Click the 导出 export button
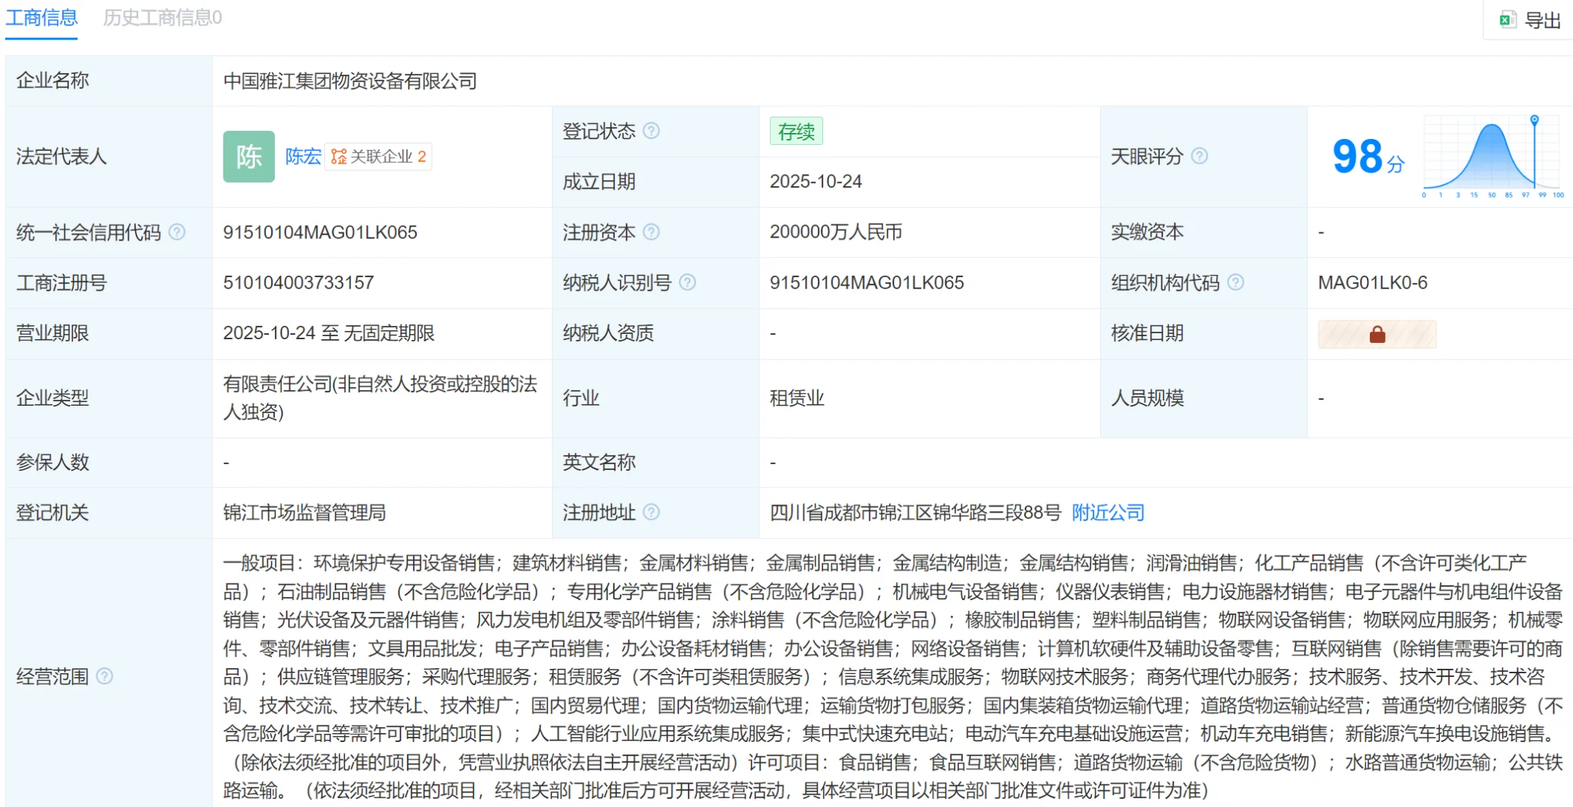 click(x=1542, y=20)
